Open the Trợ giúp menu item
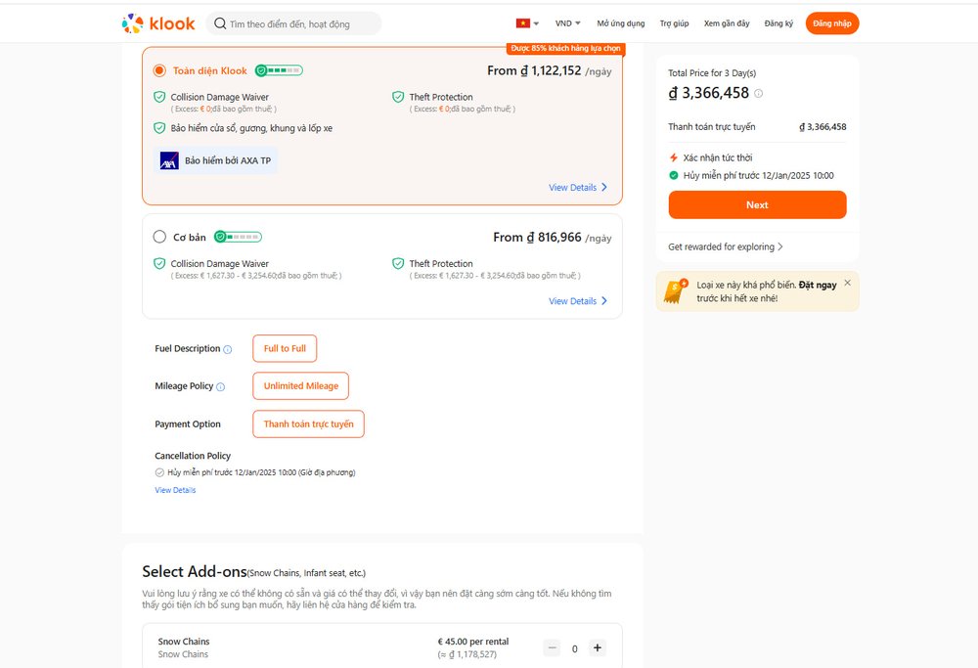Viewport: 978px width, 668px height. (674, 22)
